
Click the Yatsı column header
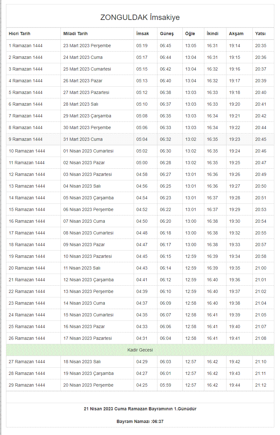[260, 34]
